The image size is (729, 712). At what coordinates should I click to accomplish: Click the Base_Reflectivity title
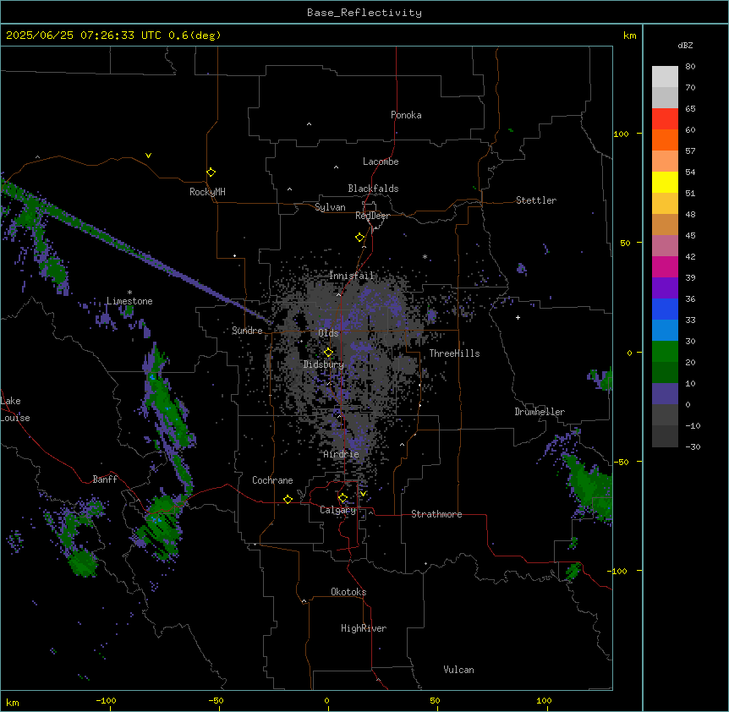tap(364, 13)
